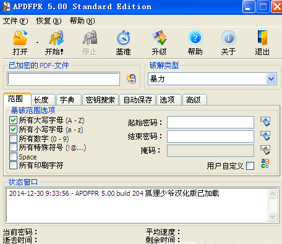
Task: Click the 退出 (Exit) door icon
Action: coord(262,38)
